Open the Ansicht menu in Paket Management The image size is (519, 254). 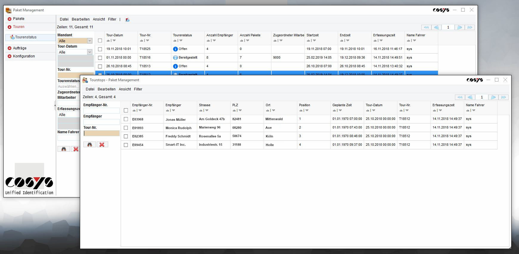[x=99, y=19]
